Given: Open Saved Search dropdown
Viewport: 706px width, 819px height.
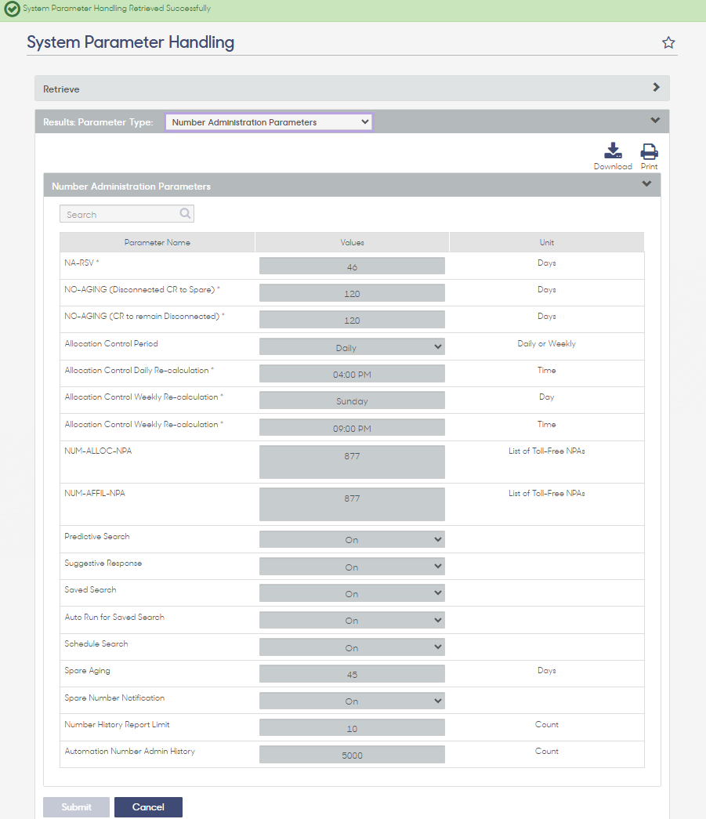Looking at the screenshot, I should click(x=352, y=593).
